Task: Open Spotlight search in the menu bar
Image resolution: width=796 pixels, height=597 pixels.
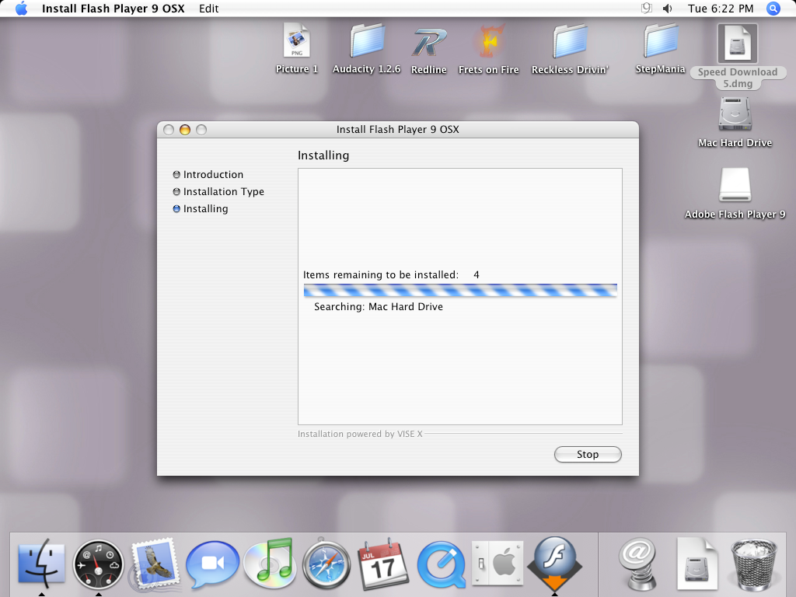Action: coord(773,9)
